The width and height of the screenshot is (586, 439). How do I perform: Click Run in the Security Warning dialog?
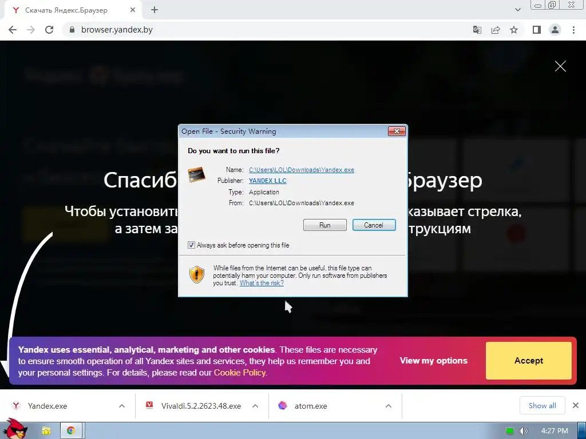(325, 225)
